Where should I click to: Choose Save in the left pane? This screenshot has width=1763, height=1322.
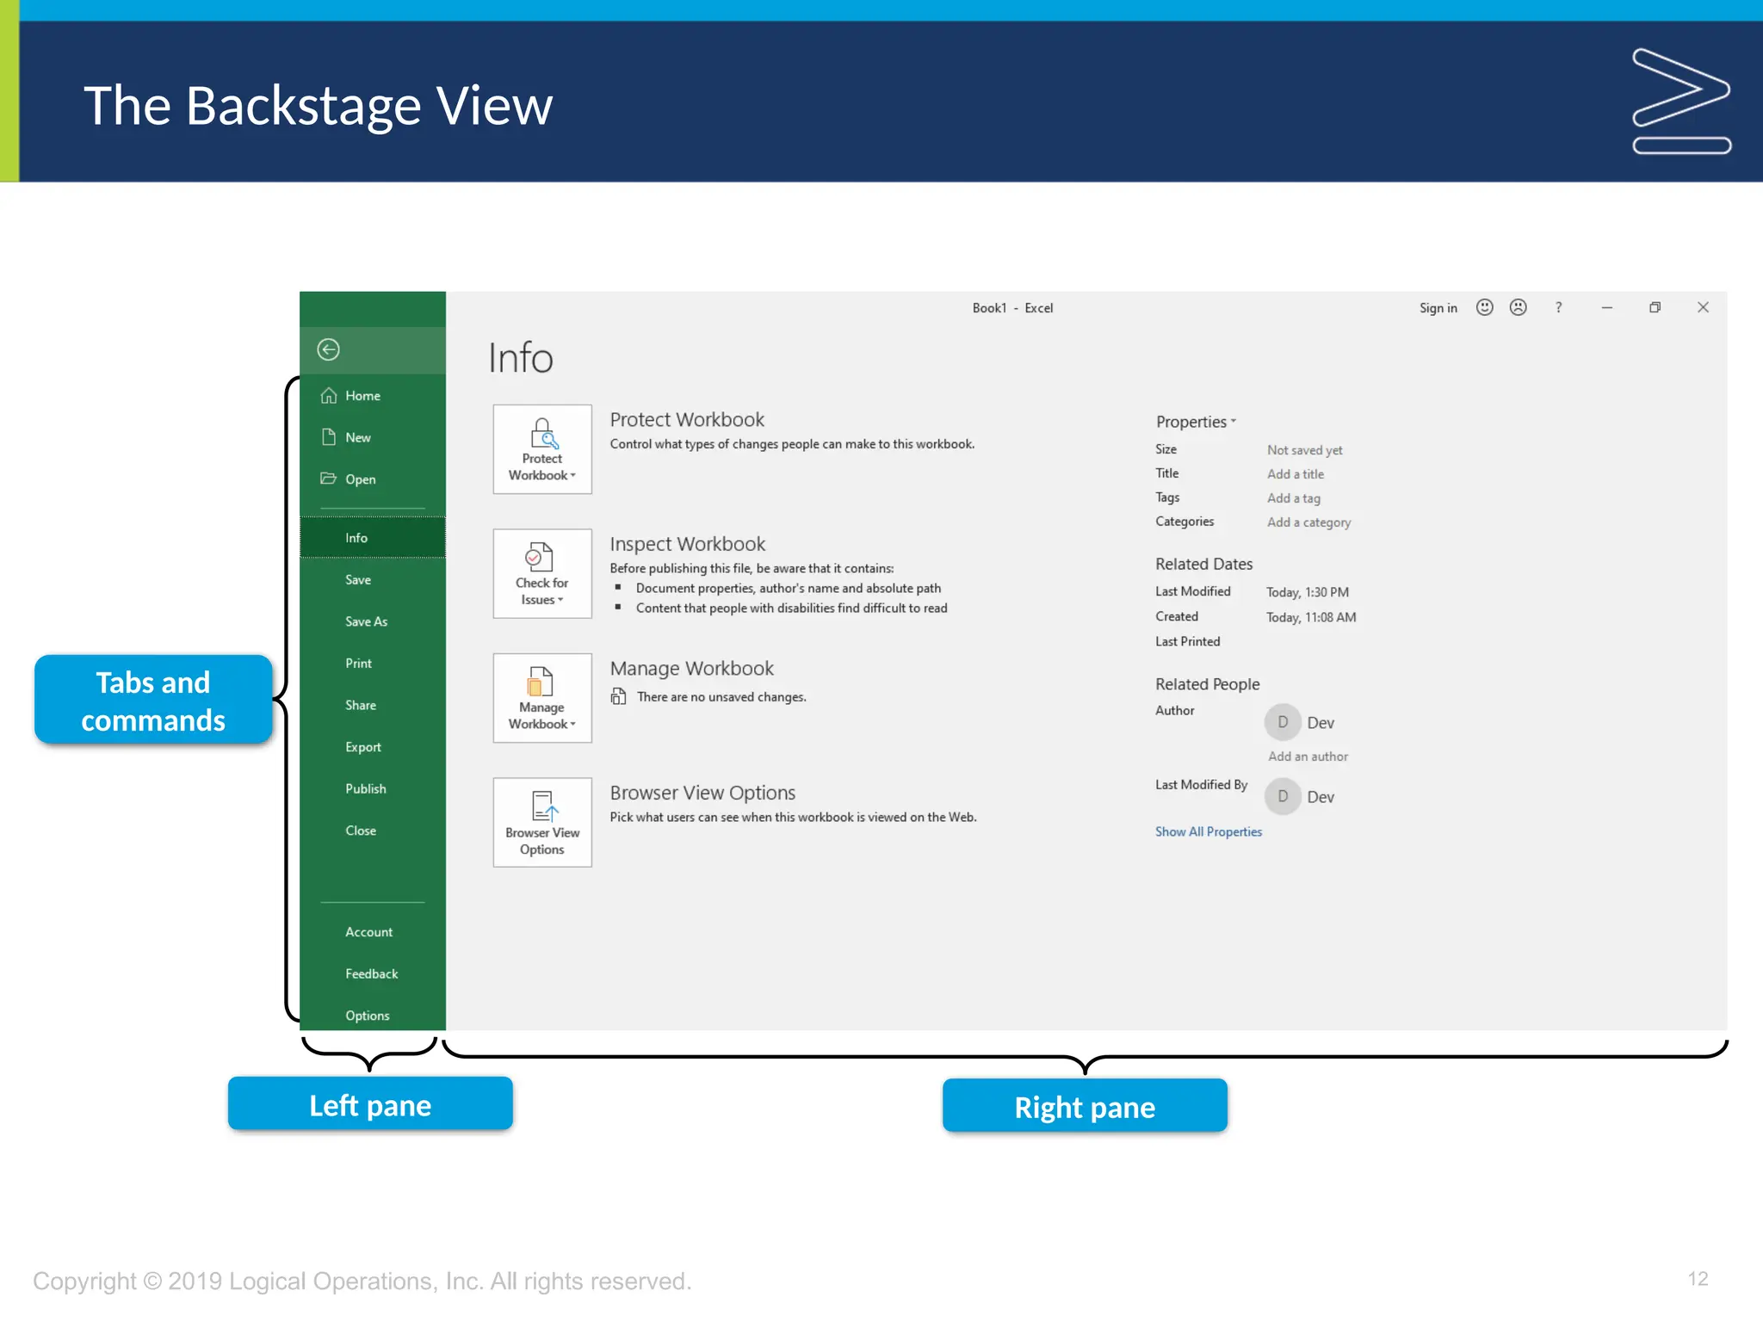click(x=373, y=579)
